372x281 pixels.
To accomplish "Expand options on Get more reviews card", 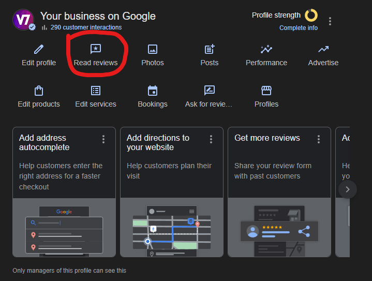I will [319, 139].
